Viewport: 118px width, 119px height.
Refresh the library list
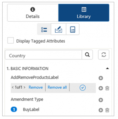coord(104,55)
